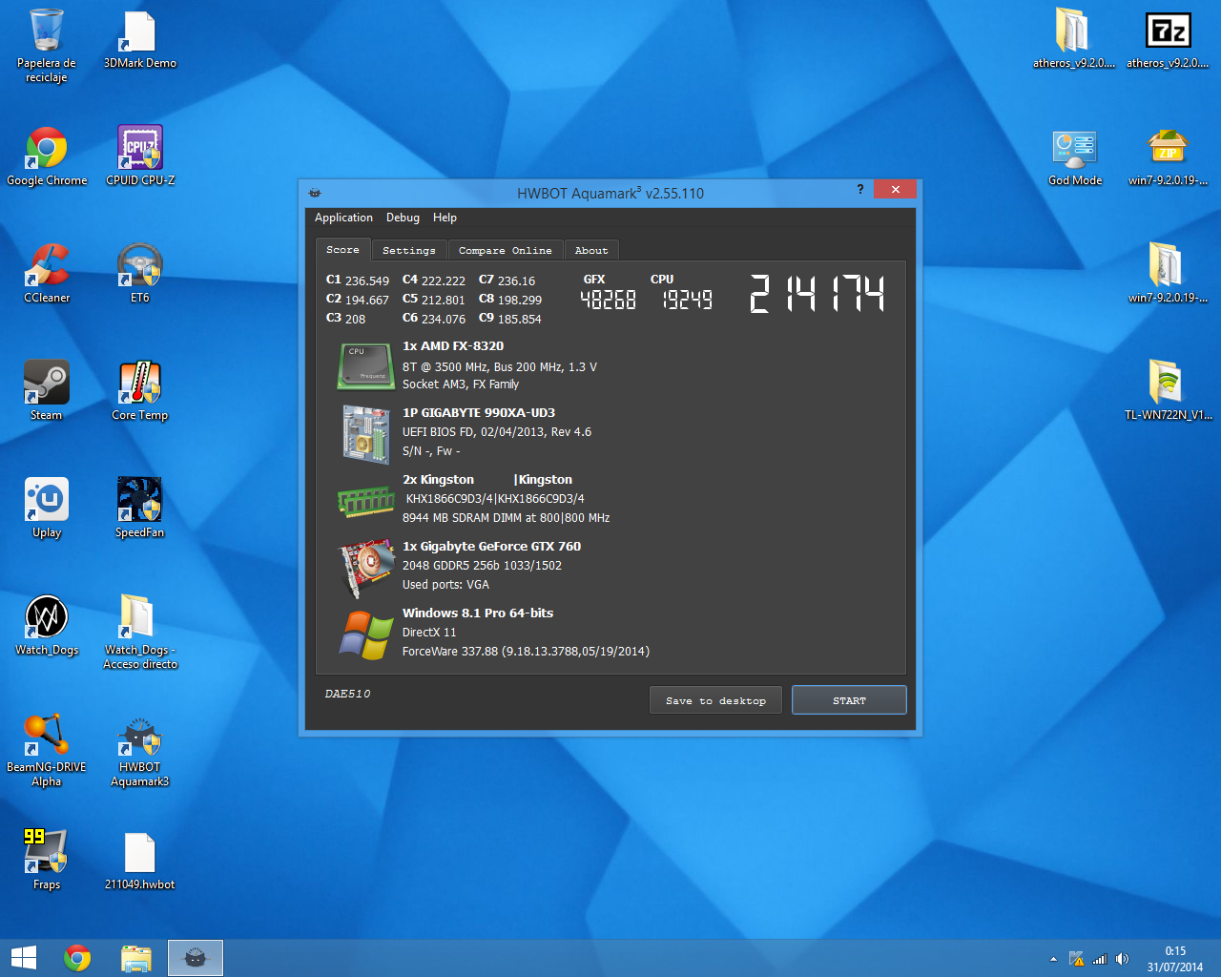The image size is (1221, 977).
Task: Open the taskbar clock showing 0:15
Action: (1175, 959)
